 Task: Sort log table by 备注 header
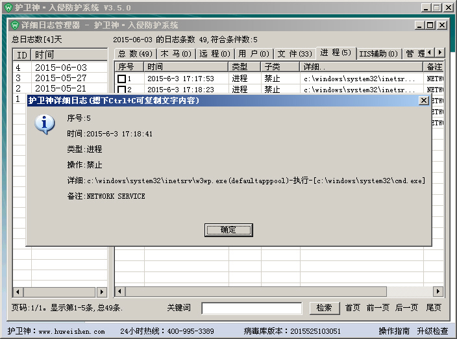tap(434, 67)
